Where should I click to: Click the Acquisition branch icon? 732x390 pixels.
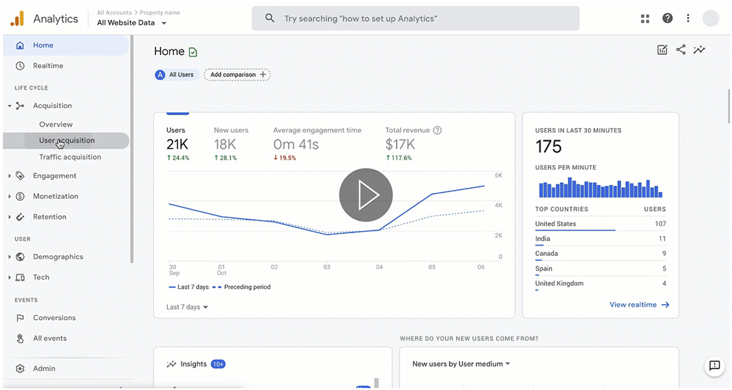20,106
